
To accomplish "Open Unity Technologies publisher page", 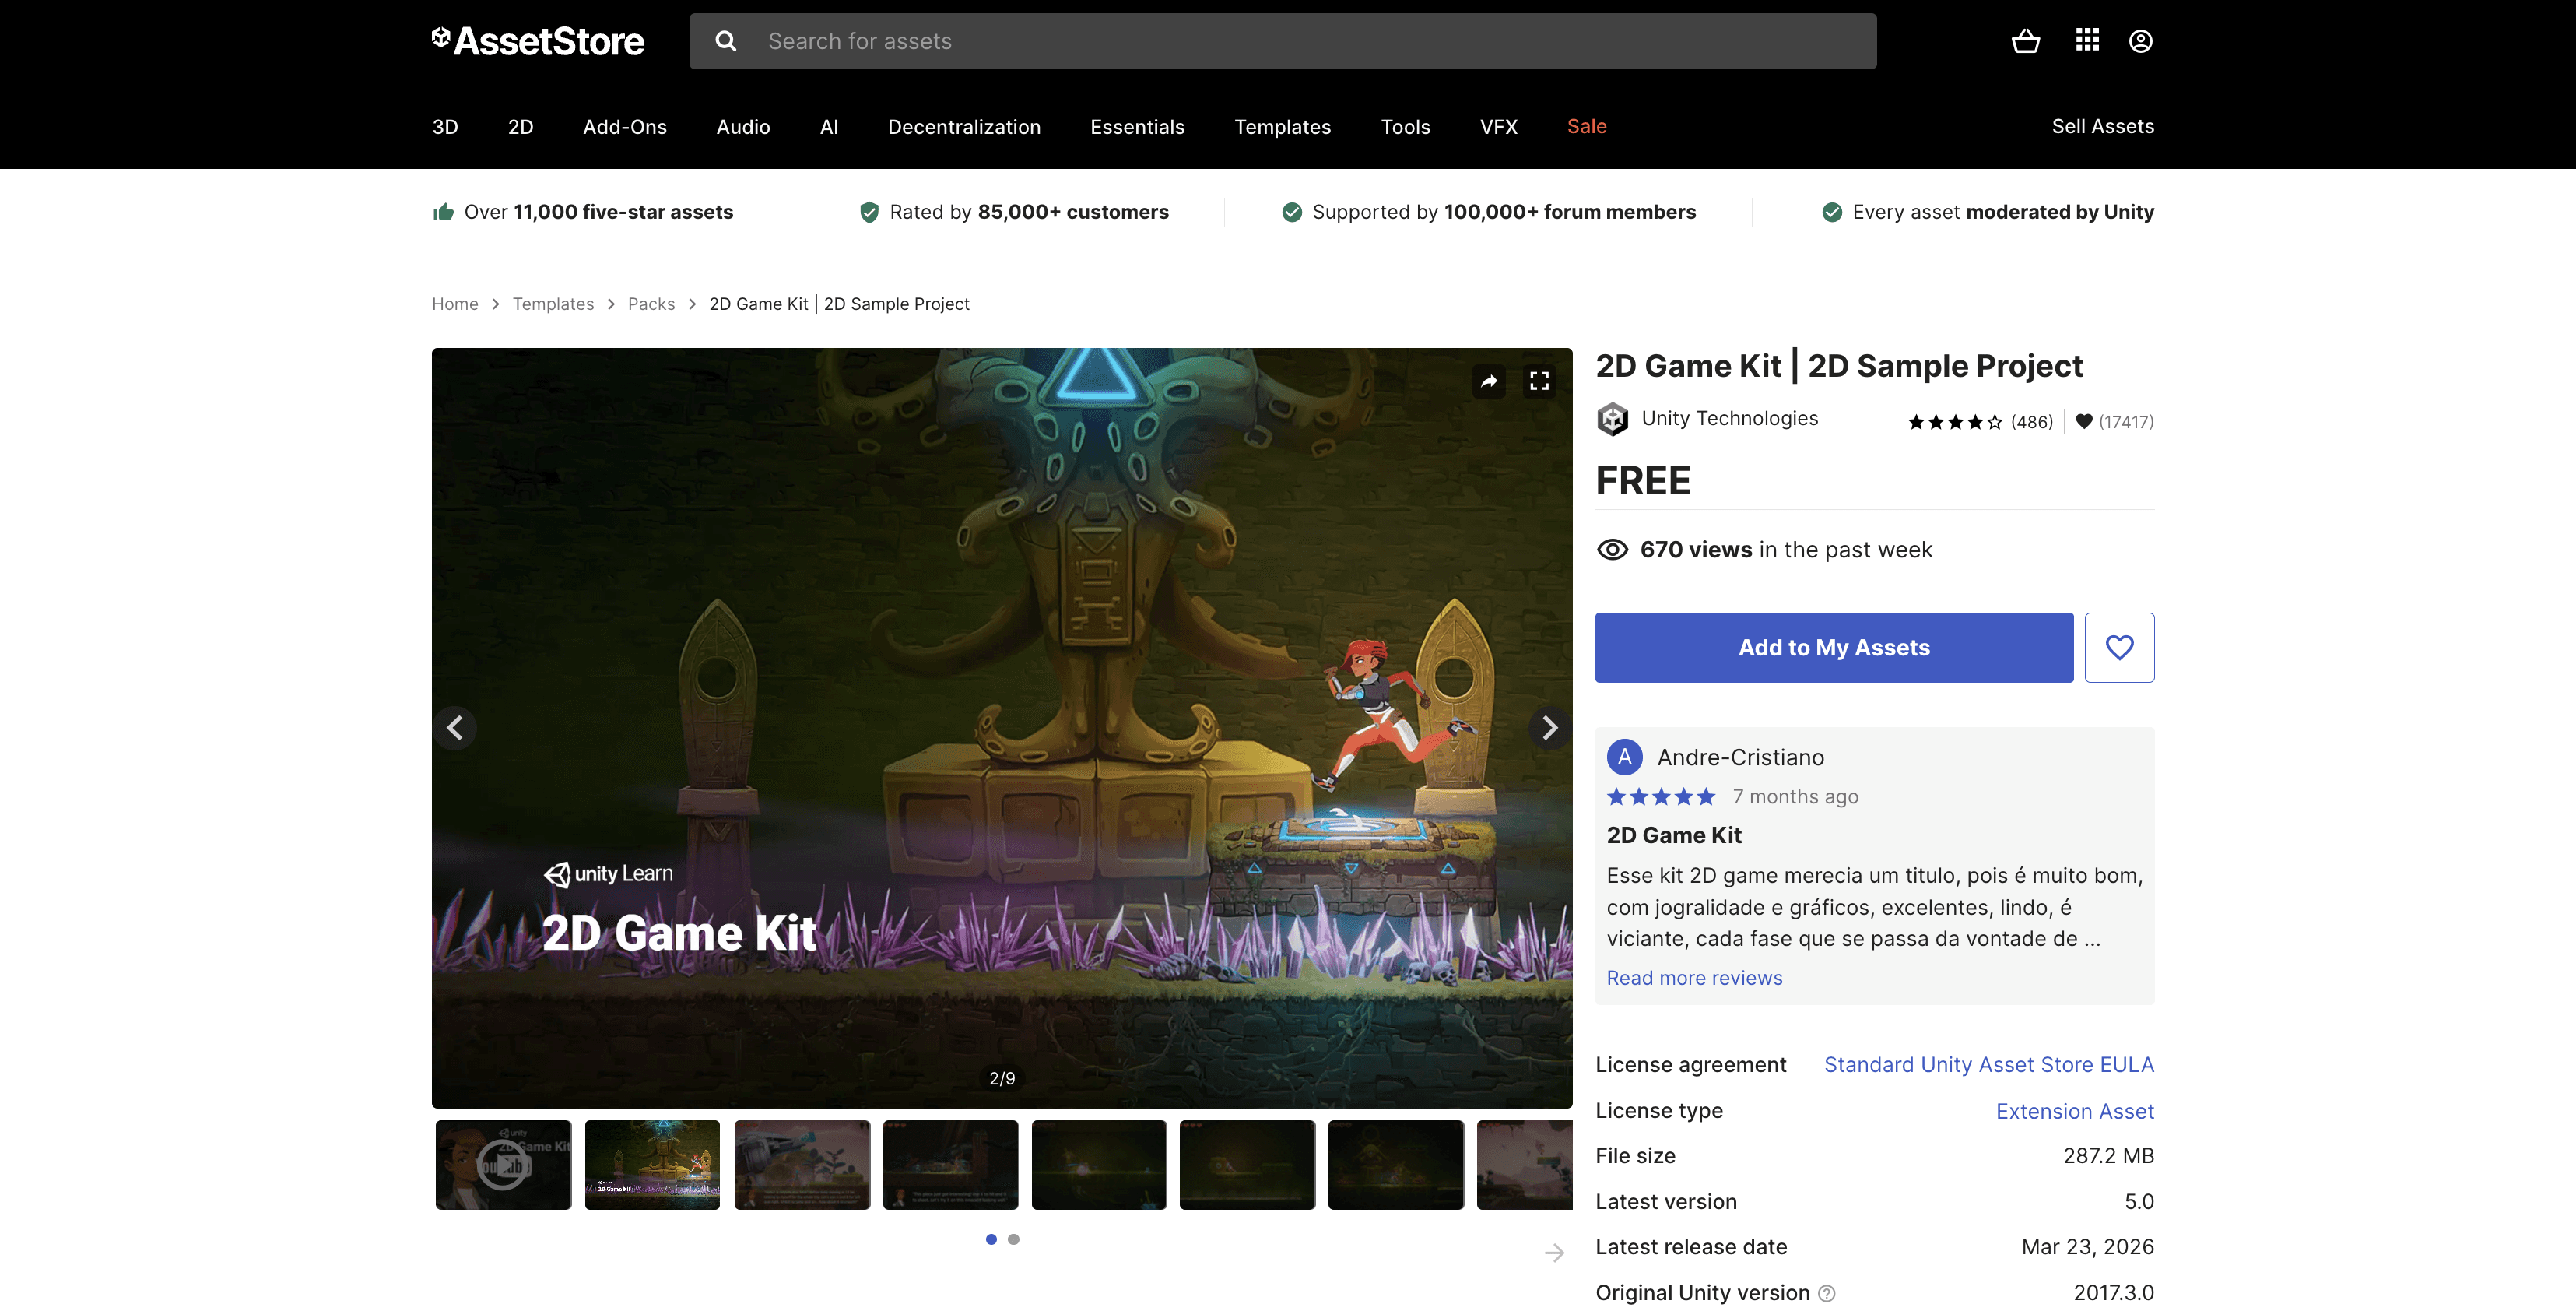I will pos(1729,418).
